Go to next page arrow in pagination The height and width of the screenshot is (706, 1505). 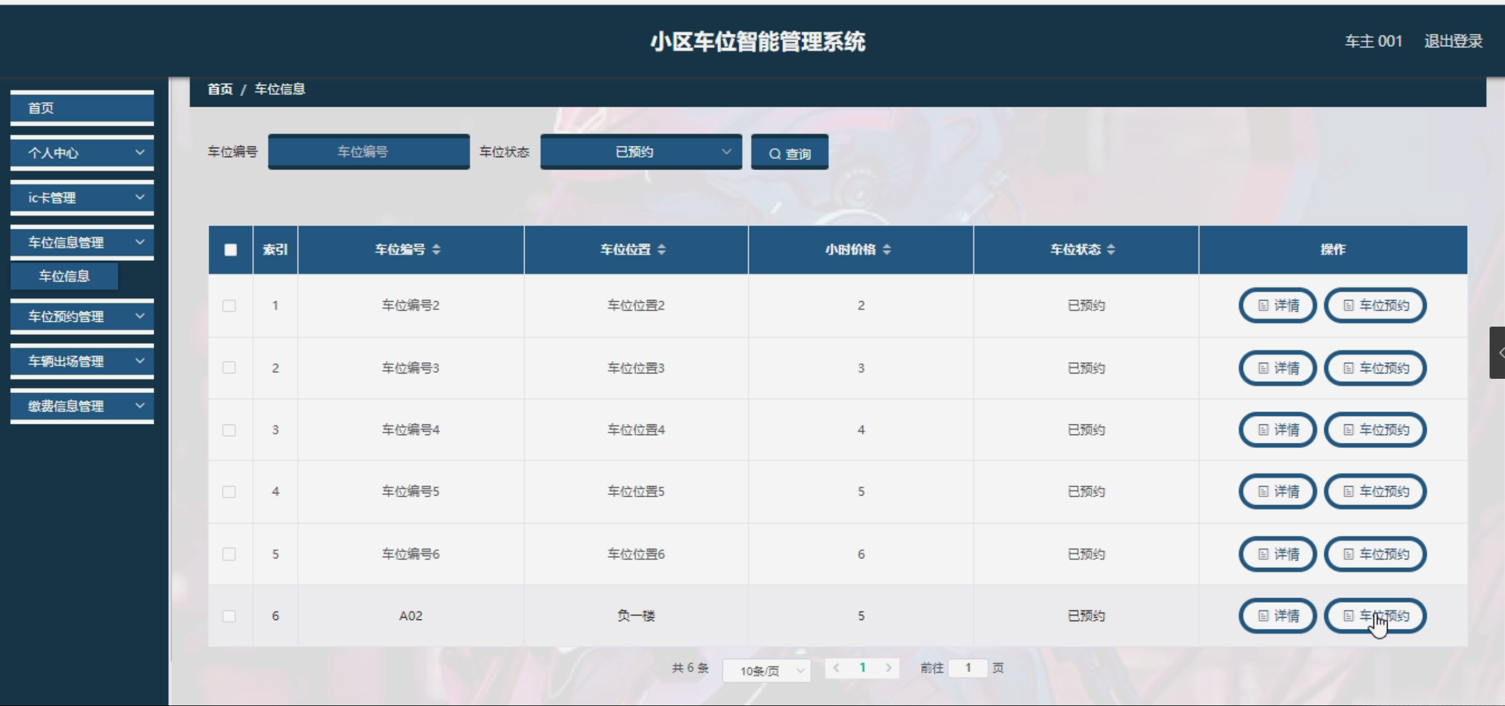click(888, 668)
